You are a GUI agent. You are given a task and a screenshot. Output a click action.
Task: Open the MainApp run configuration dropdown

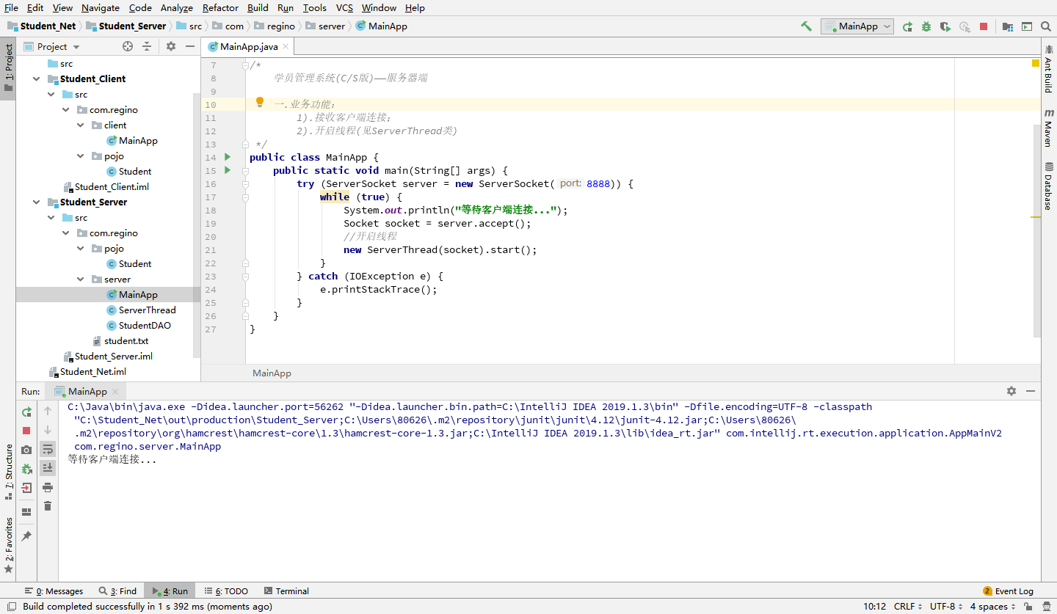coord(857,26)
